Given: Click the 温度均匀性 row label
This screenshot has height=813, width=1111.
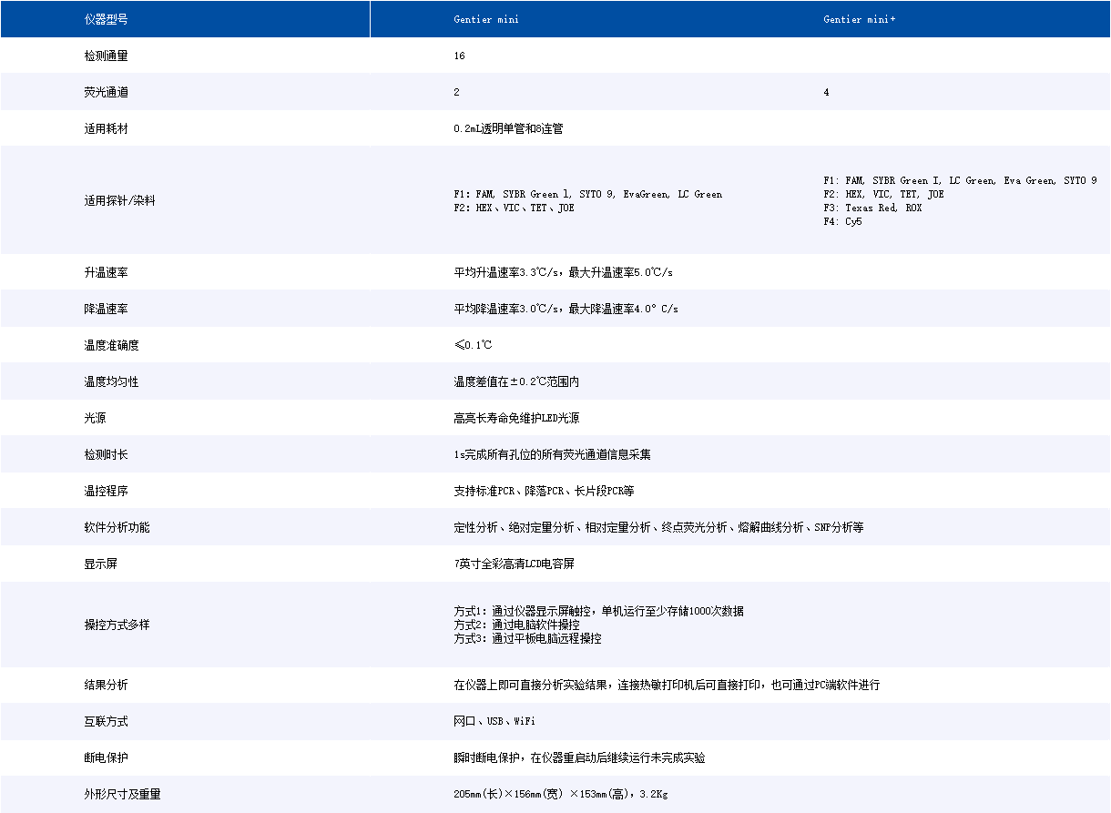Looking at the screenshot, I should pos(111,381).
